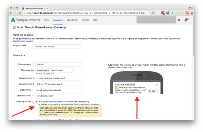Open the Chrome hamburger menu
This screenshot has height=132, width=203.
pos(192,13)
